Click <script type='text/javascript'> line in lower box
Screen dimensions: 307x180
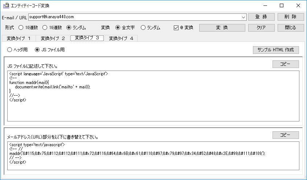click(x=37, y=145)
